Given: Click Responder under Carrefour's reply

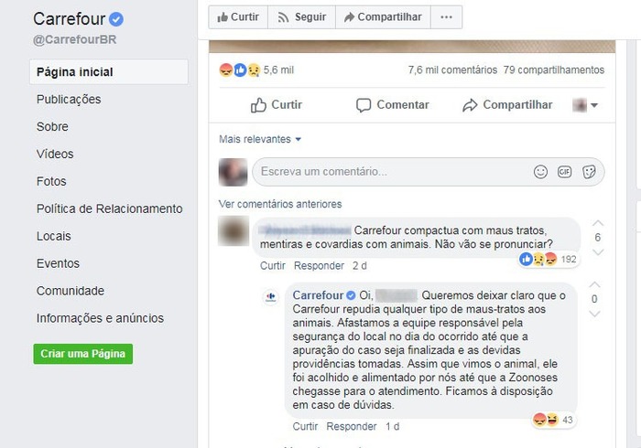Looking at the screenshot, I should pos(351,426).
